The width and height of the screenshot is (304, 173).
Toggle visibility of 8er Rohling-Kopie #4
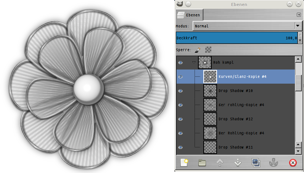[x=180, y=133]
